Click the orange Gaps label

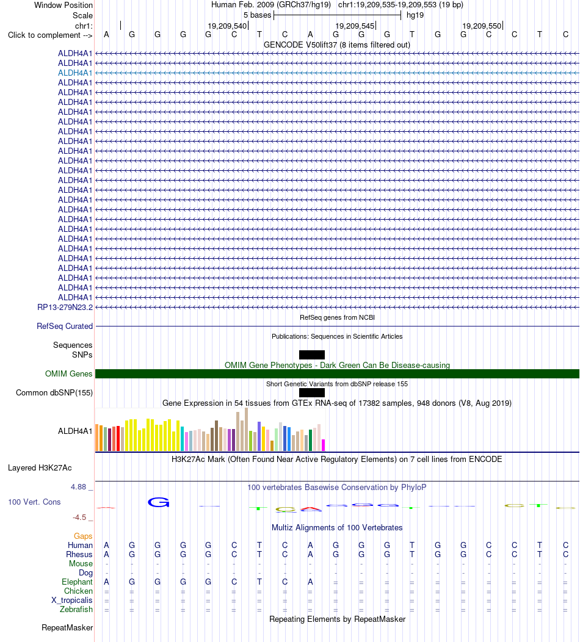coord(83,536)
